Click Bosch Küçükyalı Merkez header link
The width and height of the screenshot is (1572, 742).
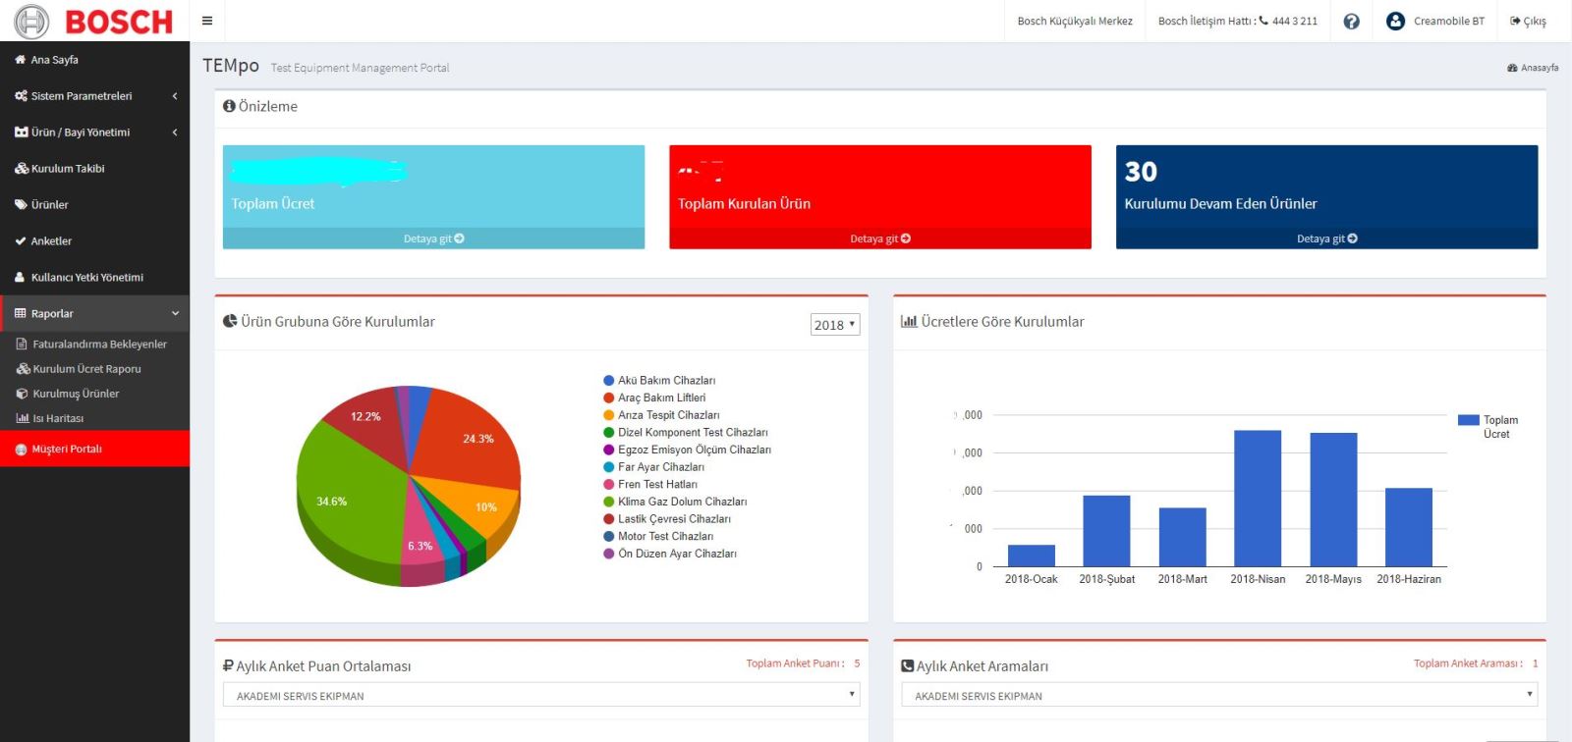click(1075, 21)
